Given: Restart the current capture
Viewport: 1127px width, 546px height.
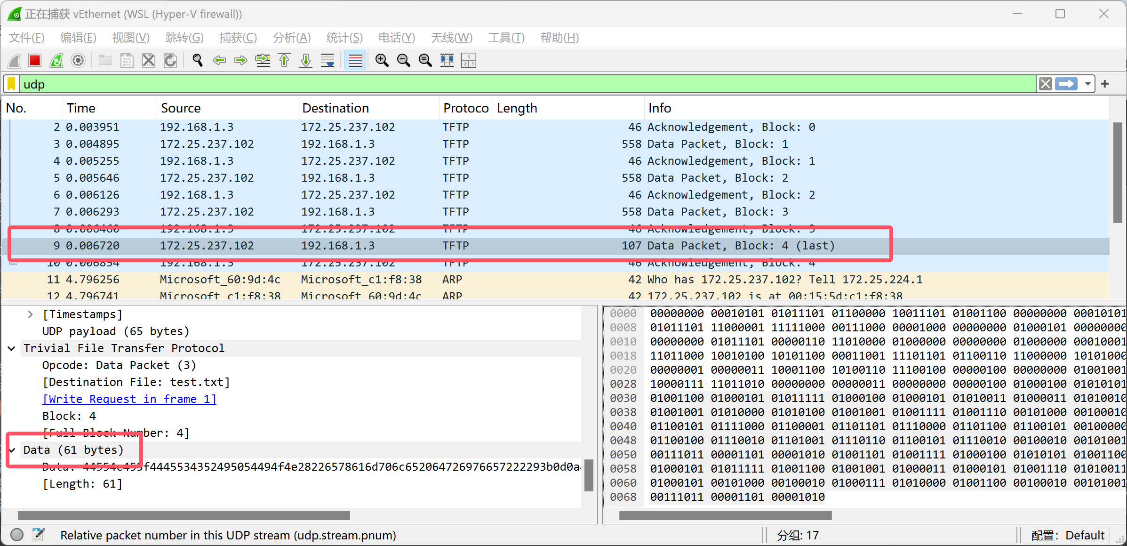Looking at the screenshot, I should [56, 60].
